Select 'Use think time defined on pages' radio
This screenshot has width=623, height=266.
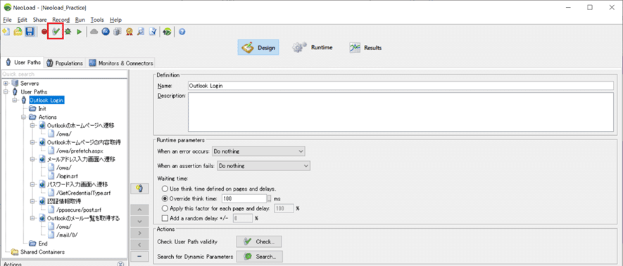tap(164, 189)
